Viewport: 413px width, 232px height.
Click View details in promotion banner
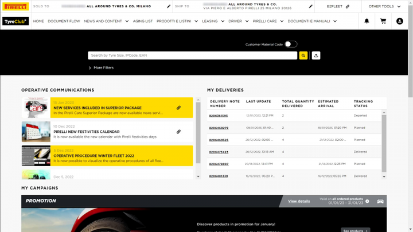[x=299, y=201]
